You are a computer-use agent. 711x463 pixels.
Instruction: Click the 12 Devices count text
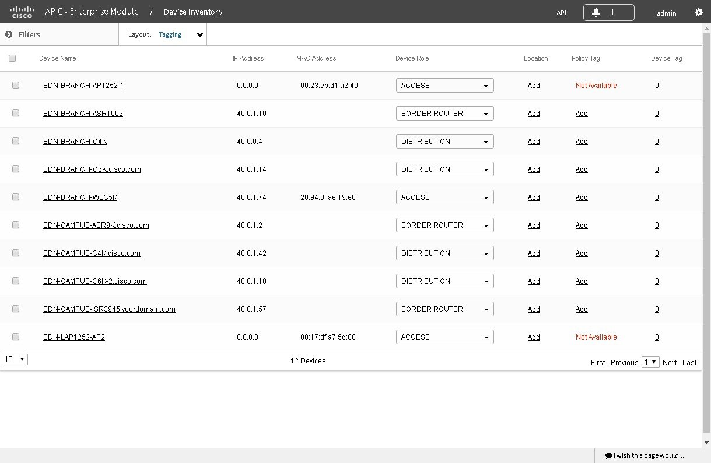tap(308, 361)
